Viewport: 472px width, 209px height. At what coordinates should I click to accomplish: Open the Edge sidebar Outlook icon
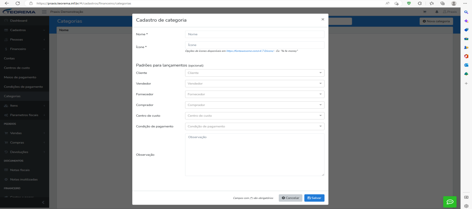click(x=466, y=65)
